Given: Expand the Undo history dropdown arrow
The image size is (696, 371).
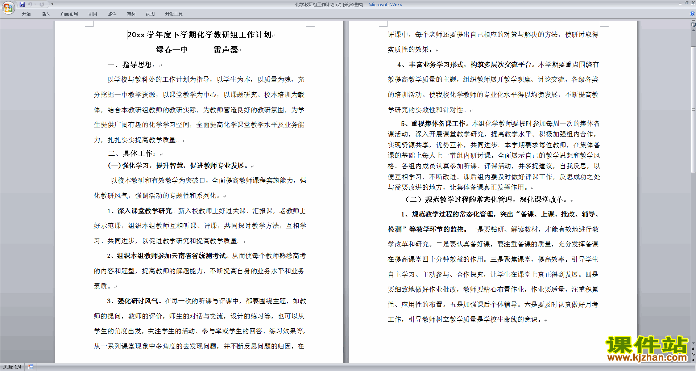Looking at the screenshot, I should tap(36, 4).
